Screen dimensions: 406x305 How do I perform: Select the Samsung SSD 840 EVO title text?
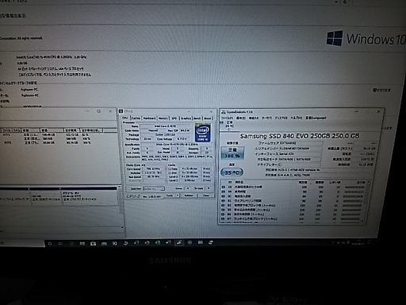(300, 136)
